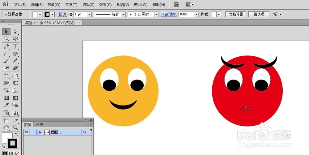Select the Lasso tool
The height and width of the screenshot is (155, 309).
pyautogui.click(x=15, y=39)
